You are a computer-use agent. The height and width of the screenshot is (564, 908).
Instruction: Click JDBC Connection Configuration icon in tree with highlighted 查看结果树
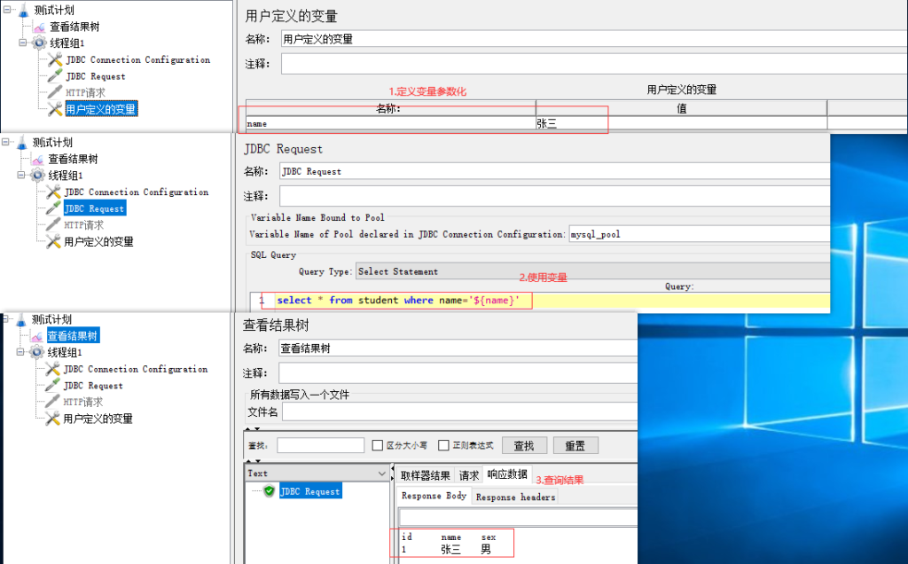tap(53, 369)
